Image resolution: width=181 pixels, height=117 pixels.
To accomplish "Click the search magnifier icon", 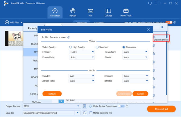I will pos(162,27).
